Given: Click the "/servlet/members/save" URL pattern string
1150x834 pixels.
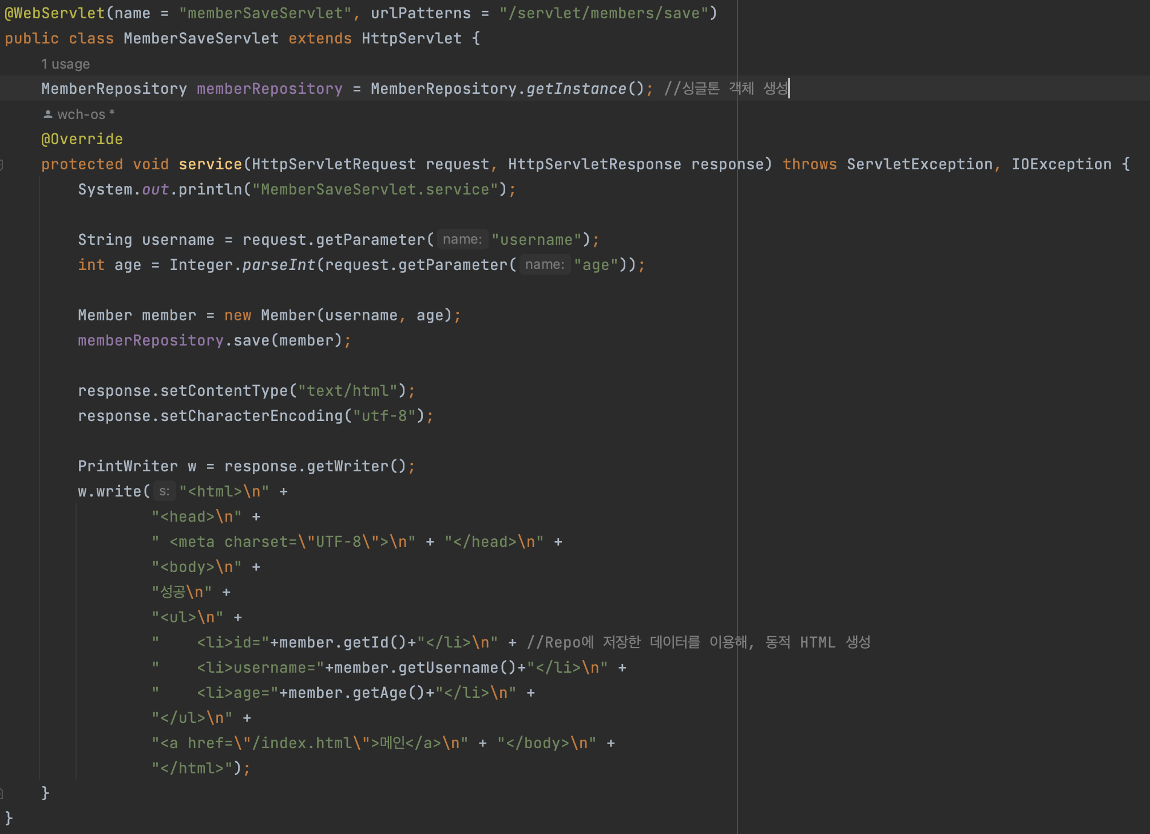Looking at the screenshot, I should (x=604, y=13).
